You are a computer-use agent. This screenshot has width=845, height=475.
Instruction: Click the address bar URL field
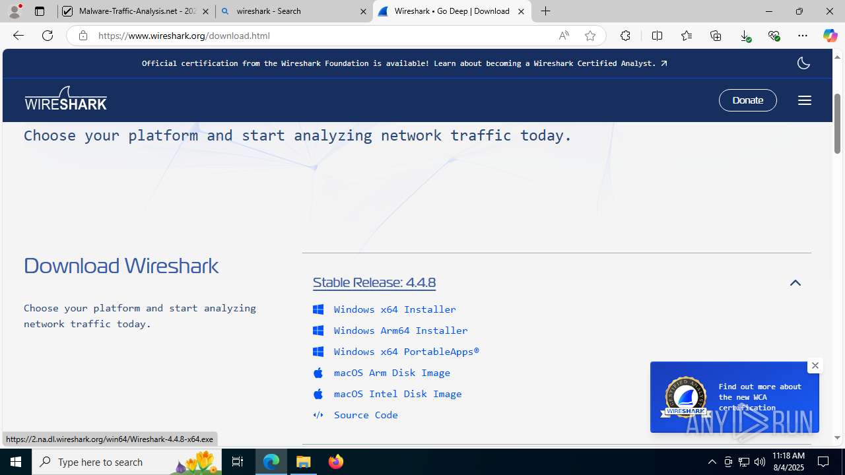[323, 36]
